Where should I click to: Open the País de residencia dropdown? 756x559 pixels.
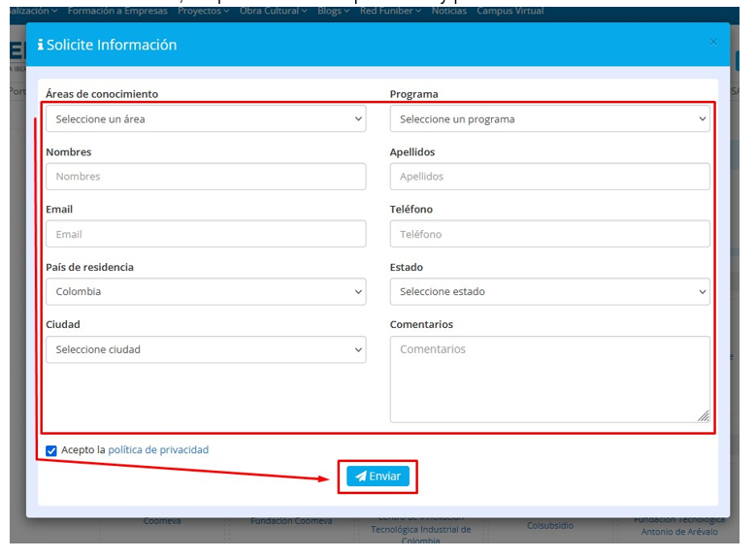click(206, 291)
